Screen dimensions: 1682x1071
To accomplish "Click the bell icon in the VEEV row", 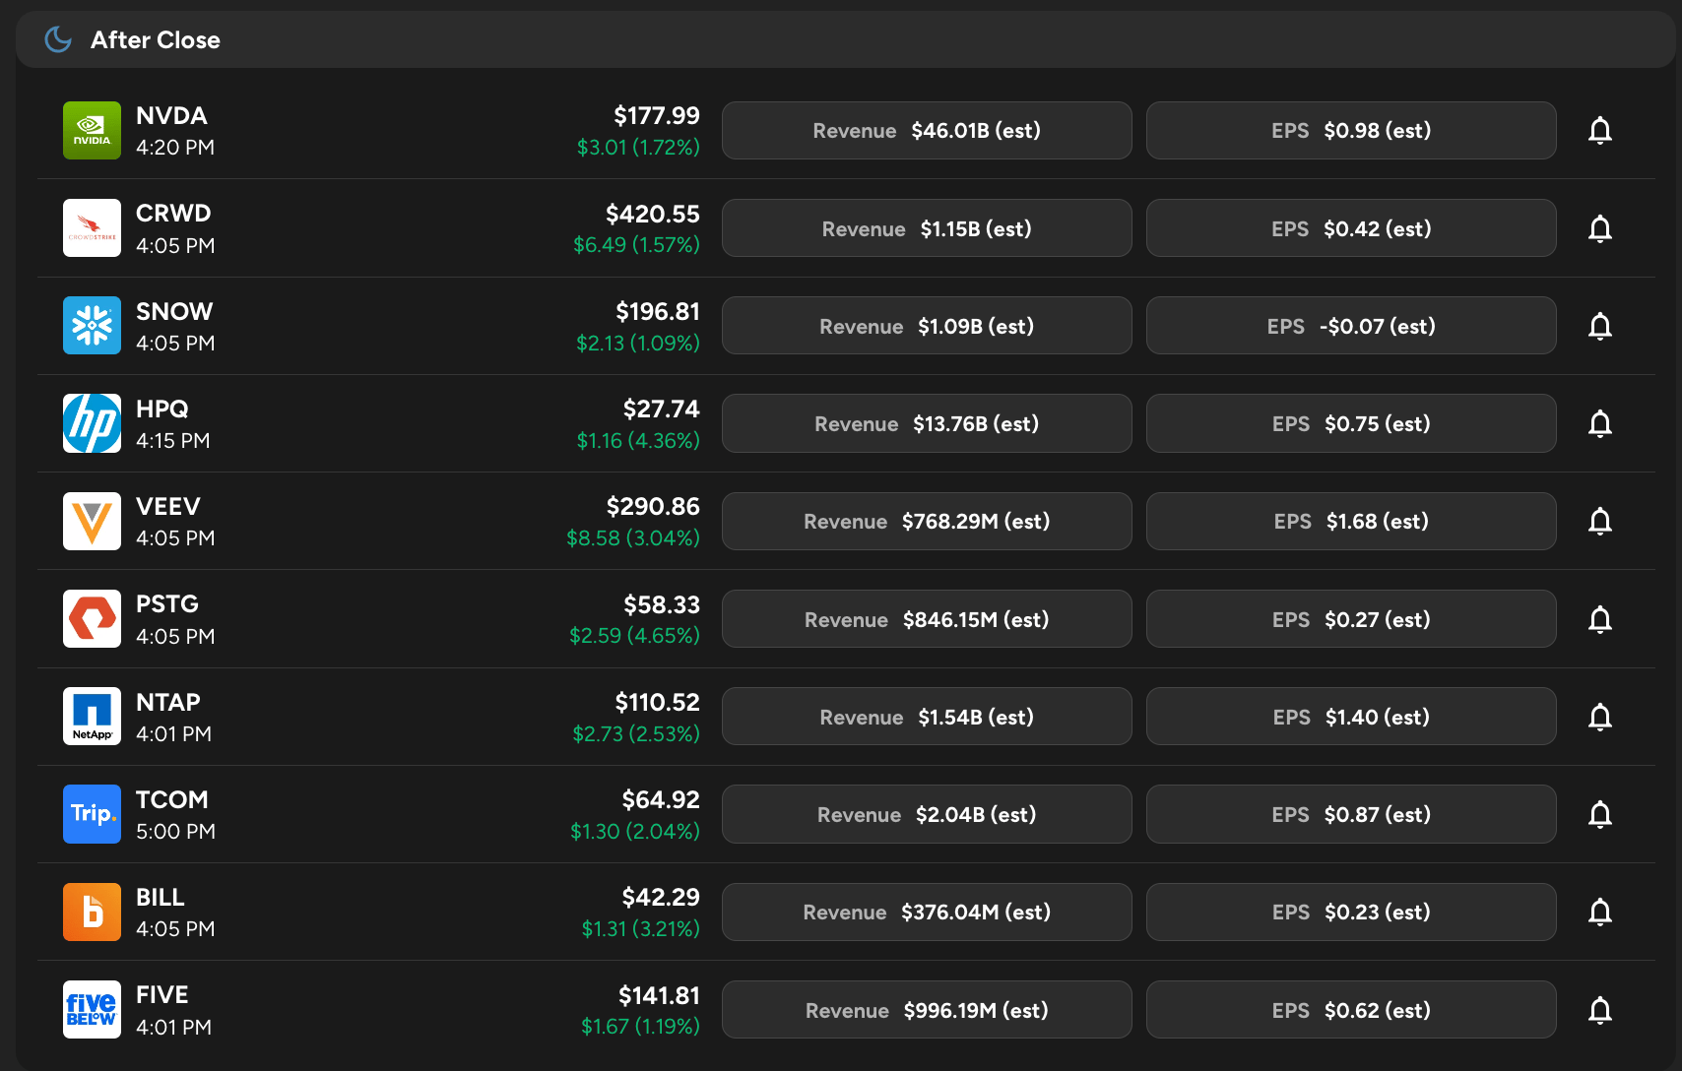I will [x=1600, y=521].
